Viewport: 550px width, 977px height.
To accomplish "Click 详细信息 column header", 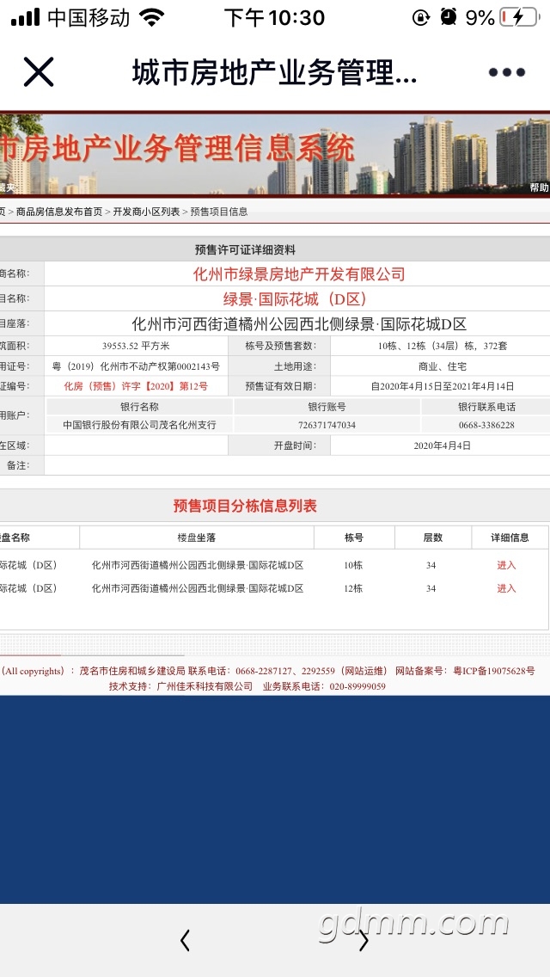I will (510, 538).
